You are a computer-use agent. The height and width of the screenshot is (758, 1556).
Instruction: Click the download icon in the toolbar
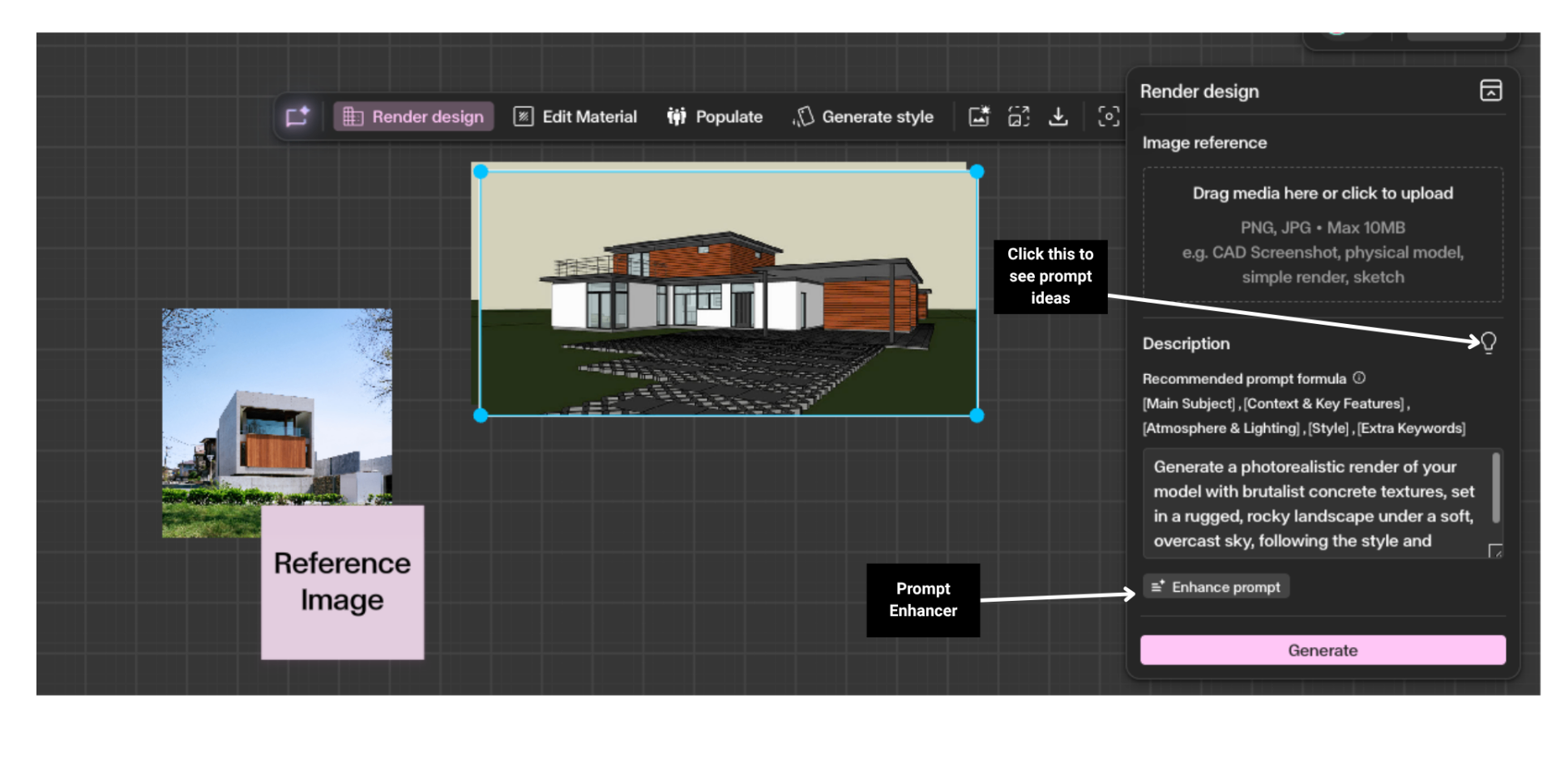1058,117
